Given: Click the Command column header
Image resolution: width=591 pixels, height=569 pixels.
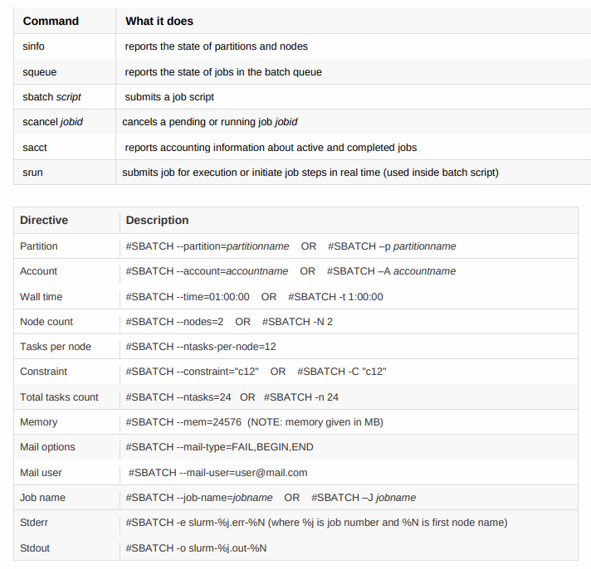Looking at the screenshot, I should tap(51, 21).
